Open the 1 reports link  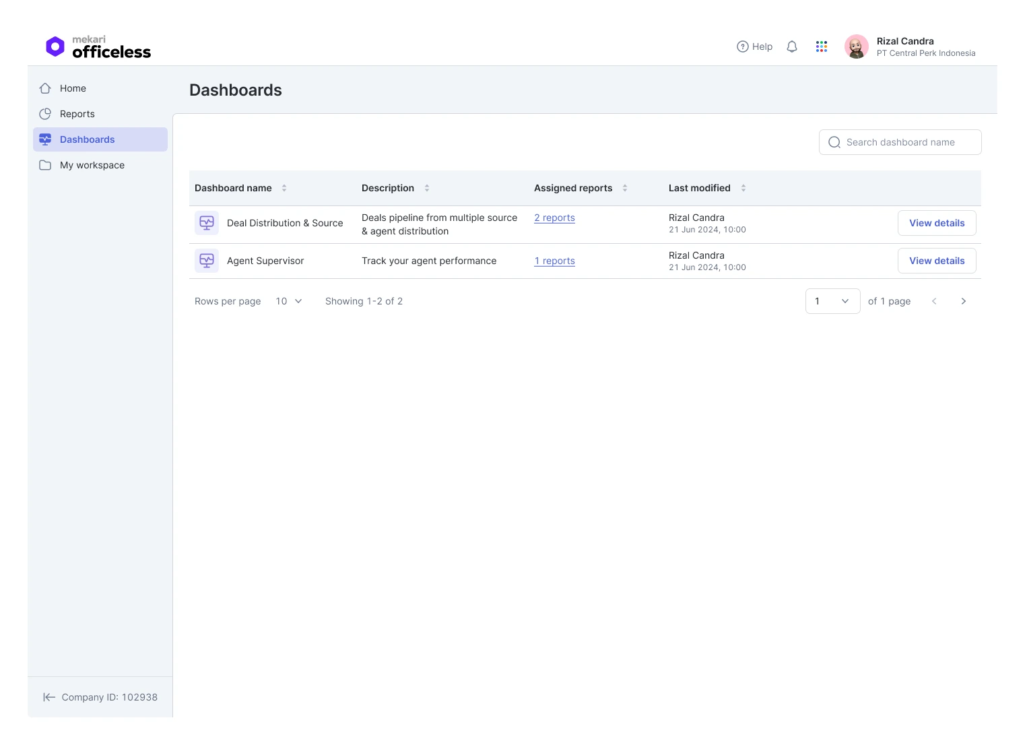[x=554, y=261]
